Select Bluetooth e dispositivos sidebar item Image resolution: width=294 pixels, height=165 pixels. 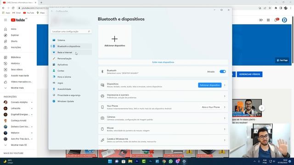(71, 46)
